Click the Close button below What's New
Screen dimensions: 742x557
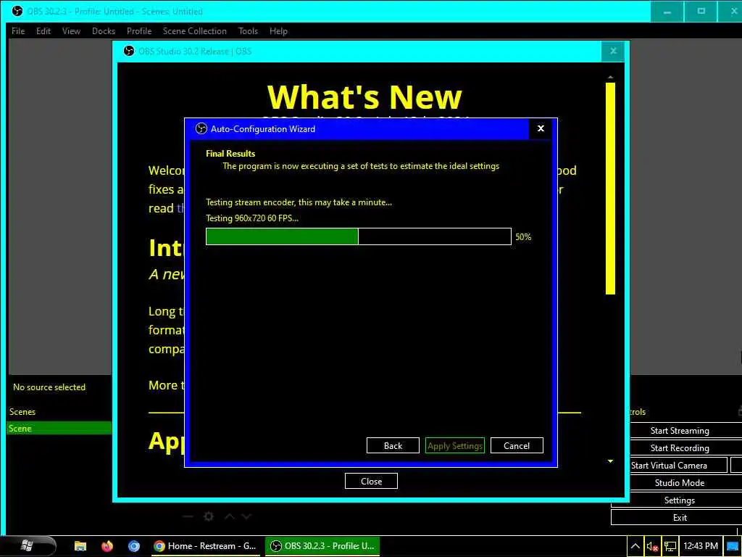point(371,481)
